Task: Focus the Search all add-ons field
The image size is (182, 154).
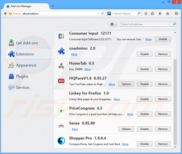Action: [x=149, y=24]
